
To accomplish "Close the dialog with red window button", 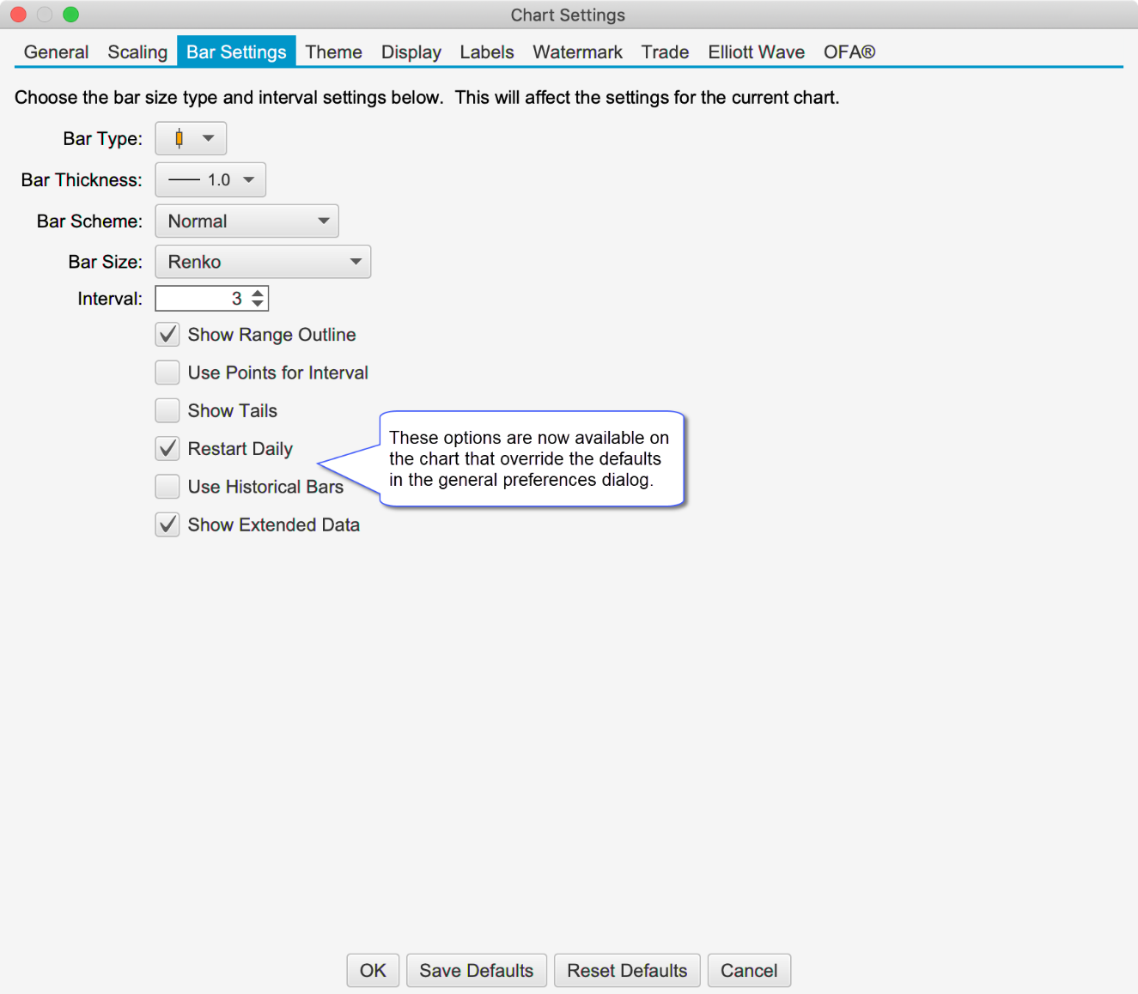I will (19, 15).
